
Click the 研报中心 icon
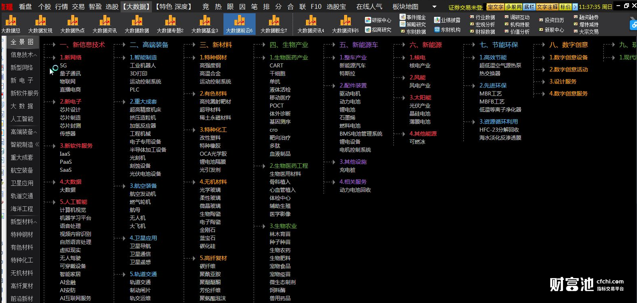tap(378, 20)
